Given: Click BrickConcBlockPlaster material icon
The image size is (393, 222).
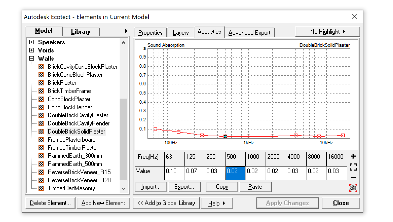Looking at the screenshot, I should click(41, 75).
